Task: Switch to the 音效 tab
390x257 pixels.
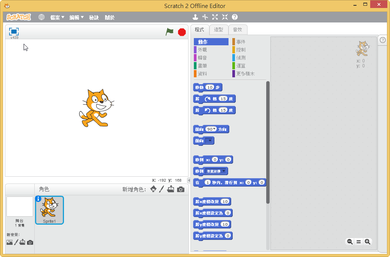Action: (238, 30)
